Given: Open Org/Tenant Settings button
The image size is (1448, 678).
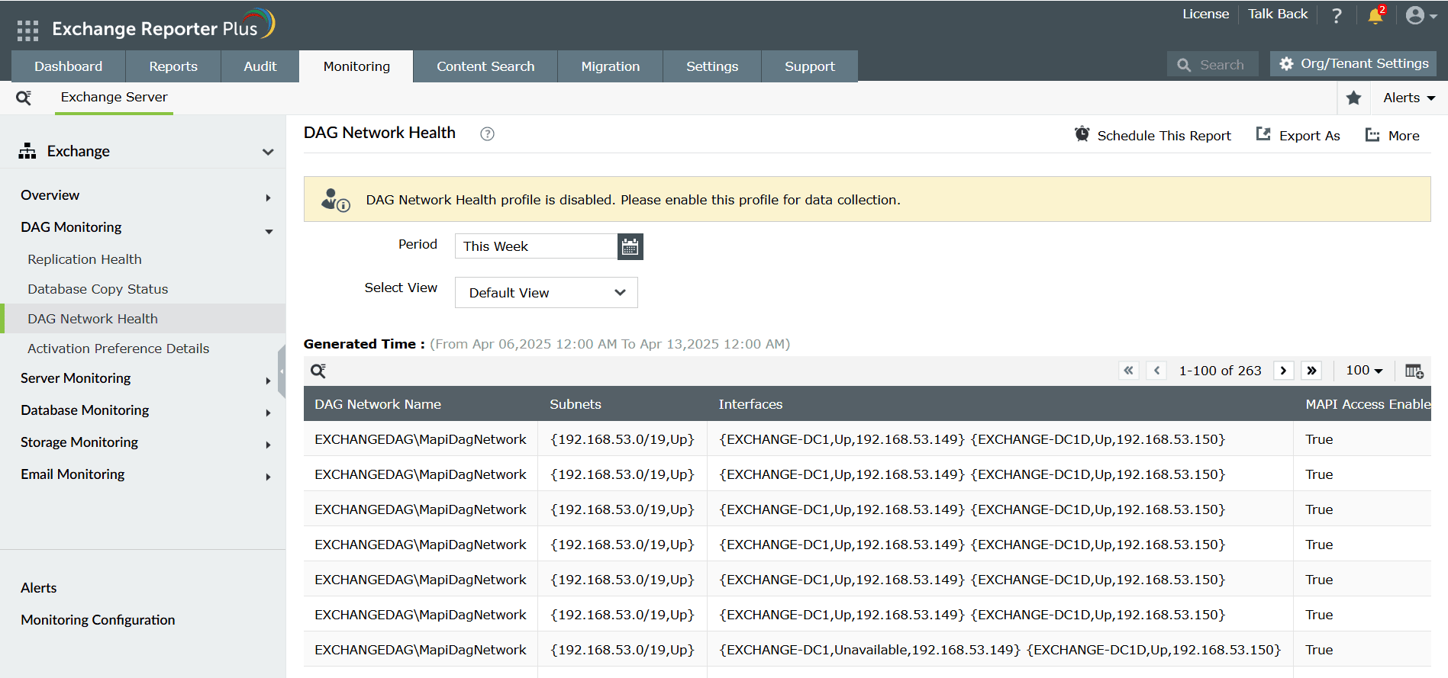Looking at the screenshot, I should point(1353,63).
